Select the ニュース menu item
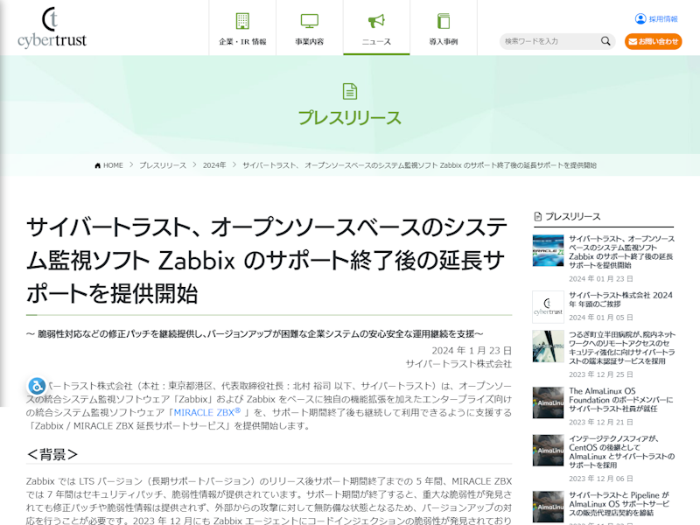This screenshot has height=525, width=700. tap(376, 28)
